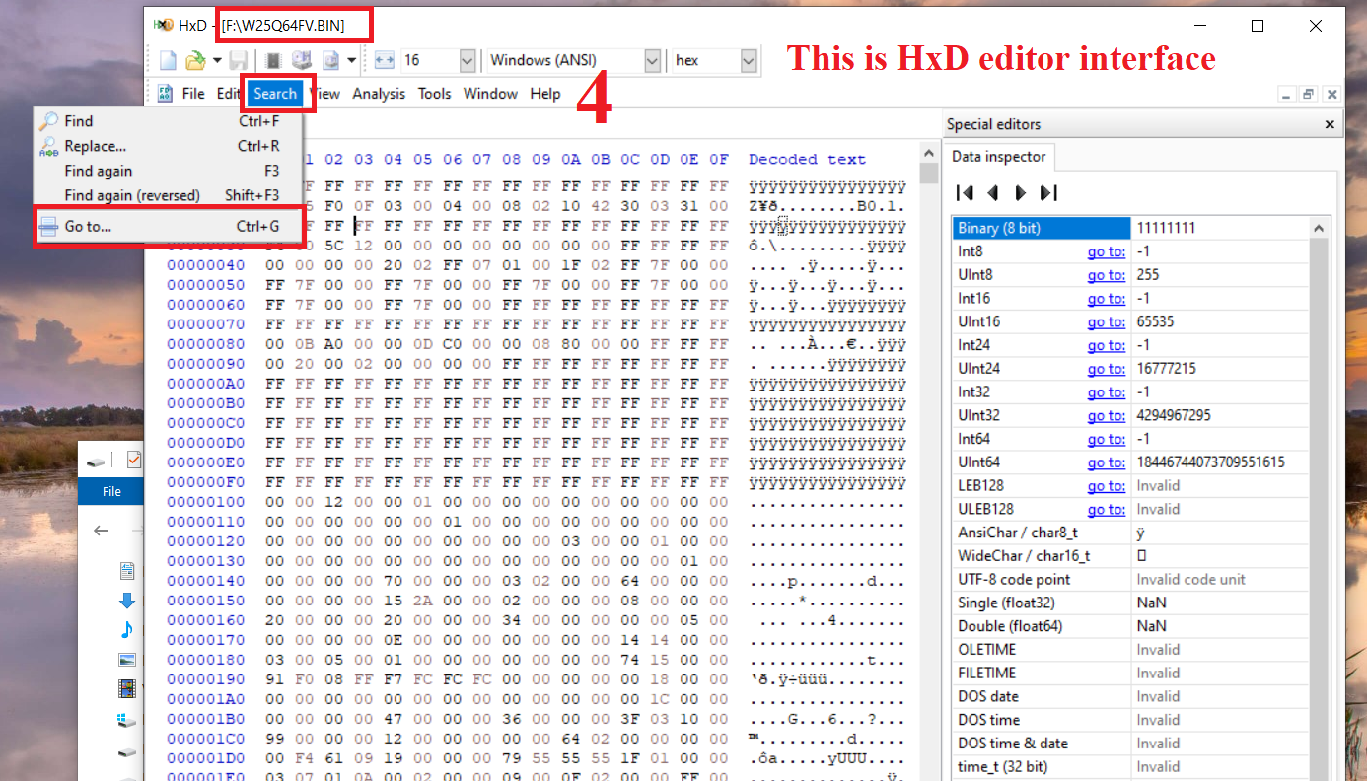Open the Analysis menu
This screenshot has width=1367, height=781.
tap(379, 94)
